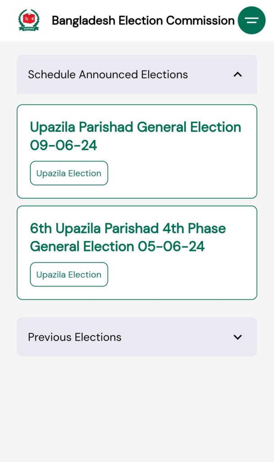Click empty page area below Previous Elections
Viewport: 274px width, 462px height.
[x=137, y=410]
